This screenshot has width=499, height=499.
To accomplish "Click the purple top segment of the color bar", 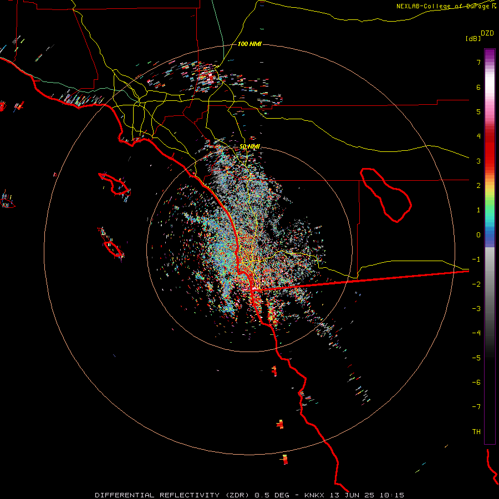I will (x=490, y=54).
